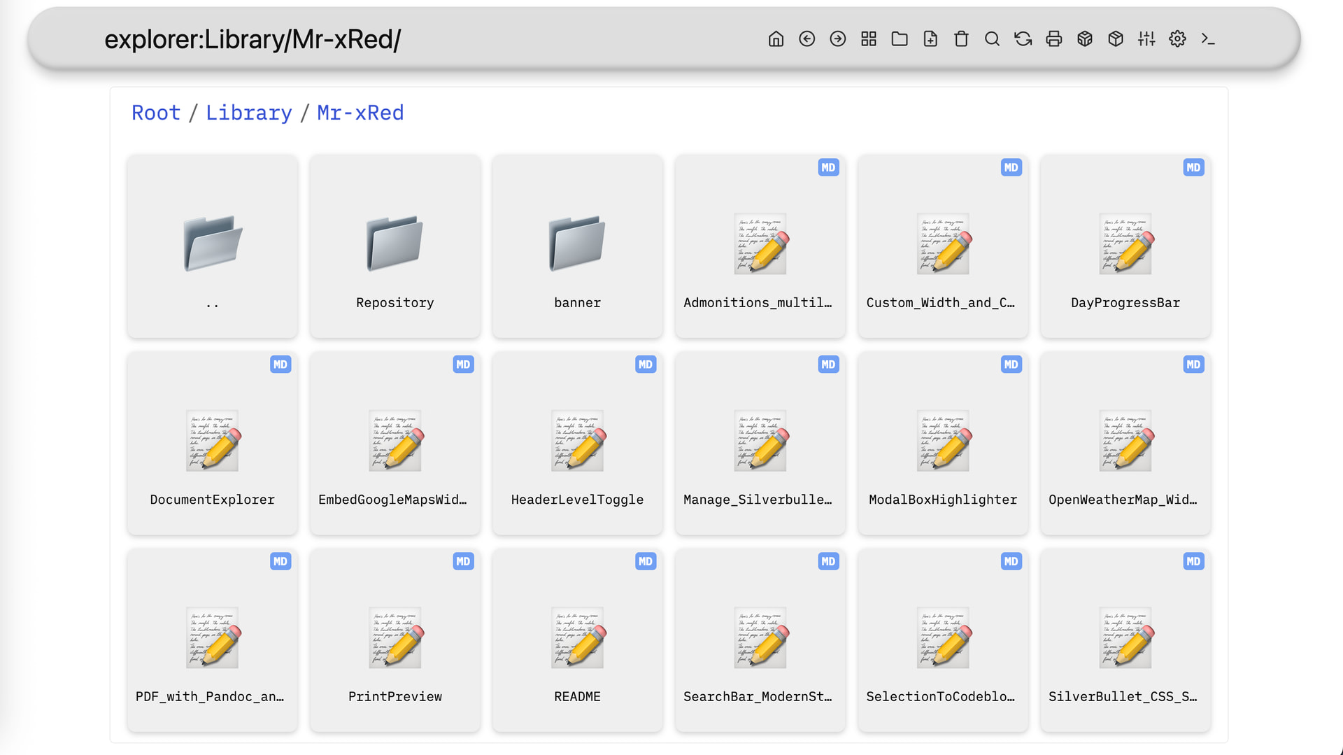
Task: Navigate back with the left arrow icon
Action: (x=806, y=39)
